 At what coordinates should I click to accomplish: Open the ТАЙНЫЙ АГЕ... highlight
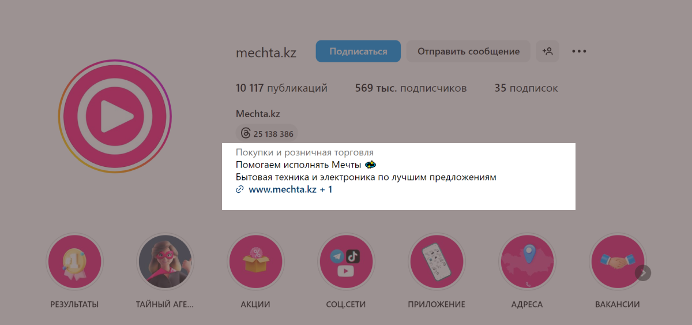click(x=165, y=262)
